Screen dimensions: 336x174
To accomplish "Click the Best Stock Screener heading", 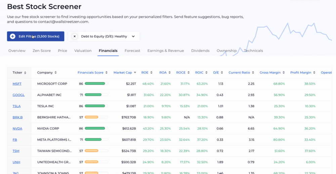I will (44, 6).
